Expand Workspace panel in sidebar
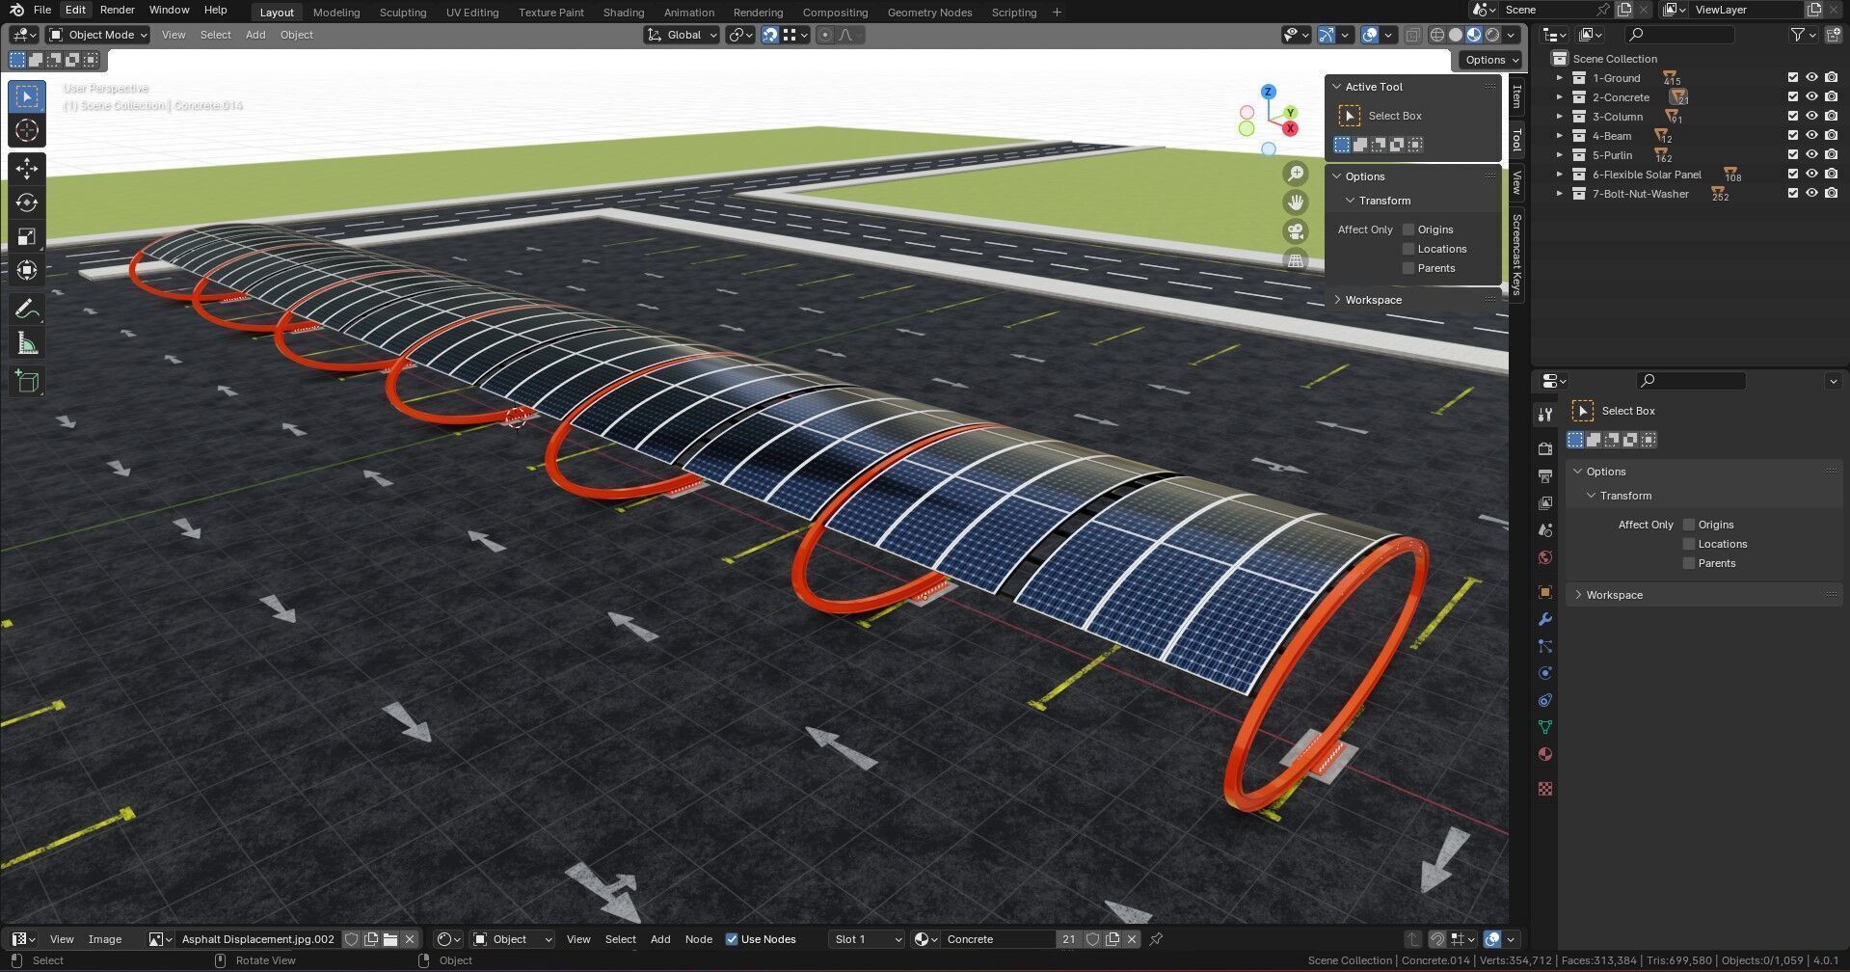 [1373, 300]
